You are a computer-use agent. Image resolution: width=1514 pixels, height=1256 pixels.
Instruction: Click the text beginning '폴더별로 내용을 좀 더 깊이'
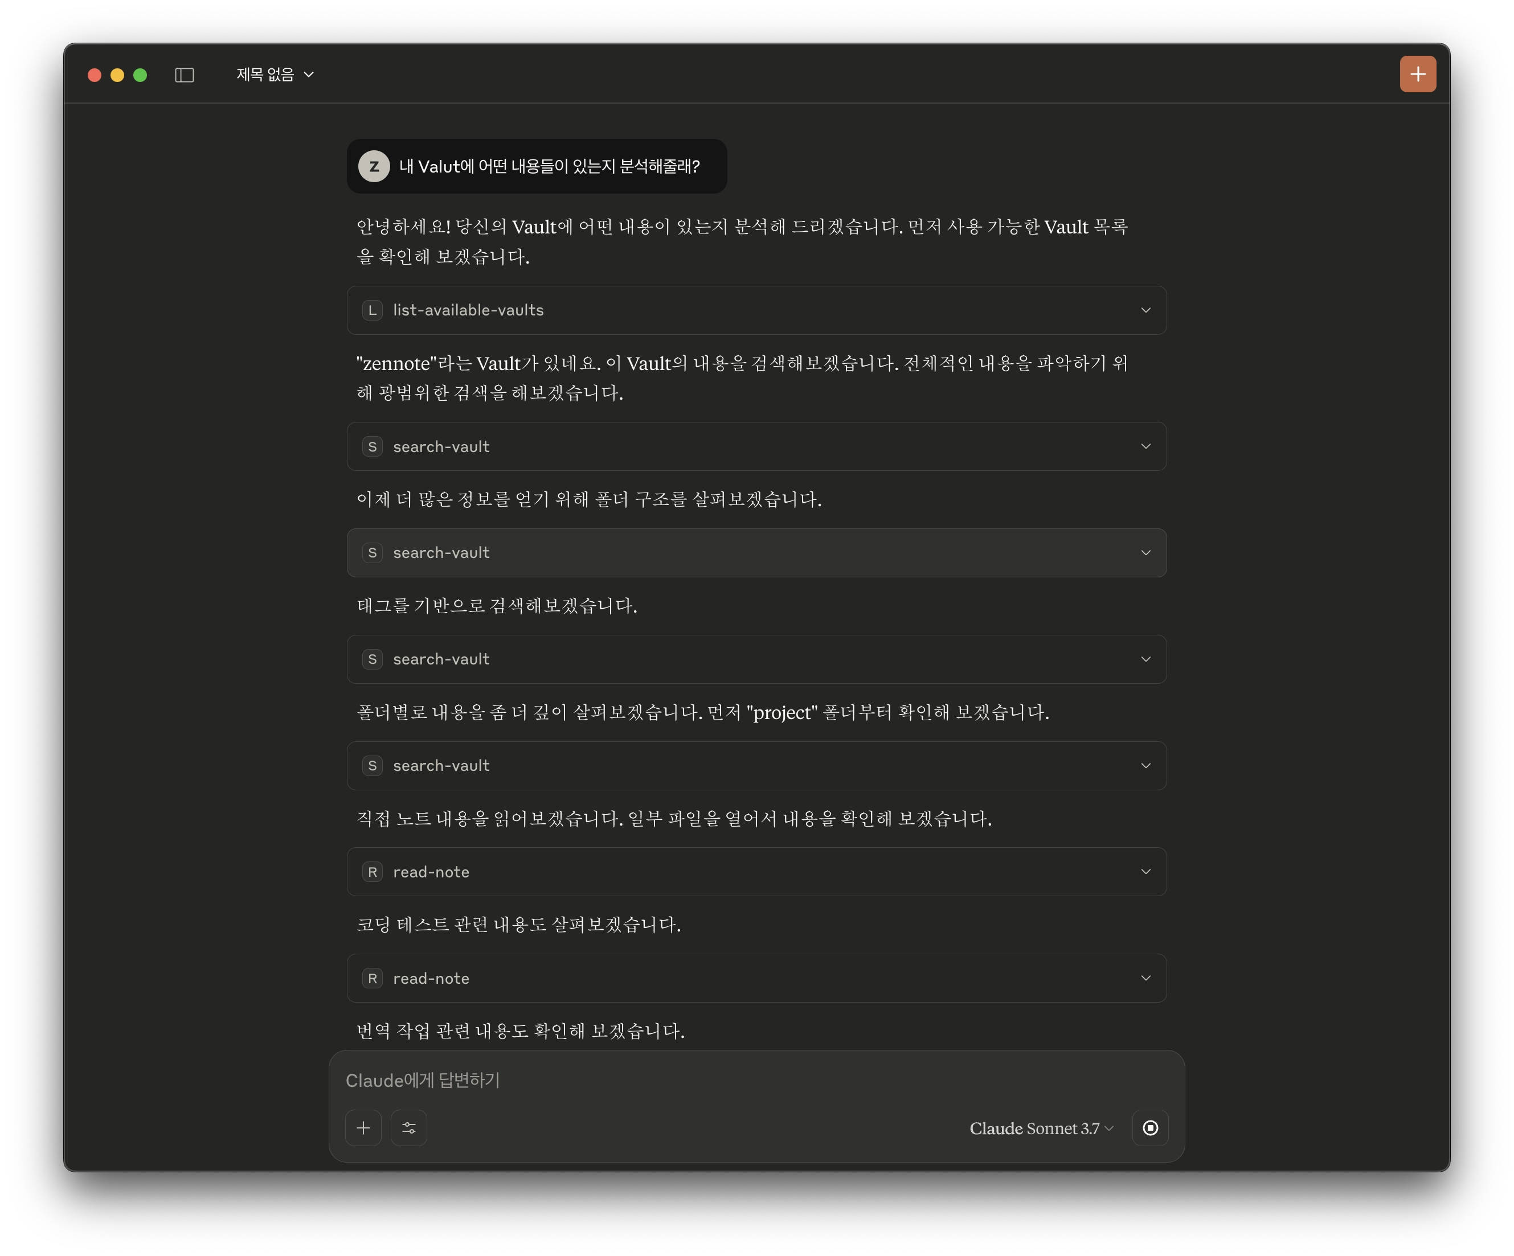pos(703,713)
